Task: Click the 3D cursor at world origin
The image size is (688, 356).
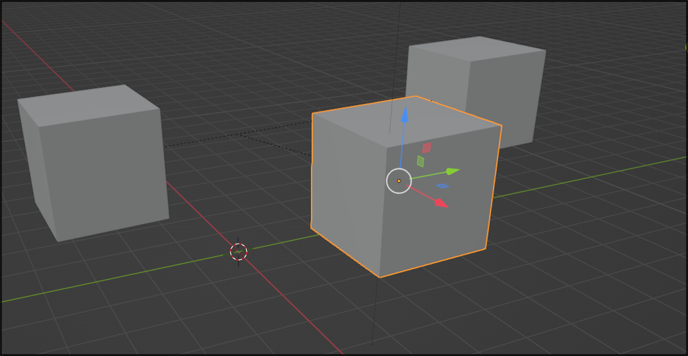Action: 239,251
